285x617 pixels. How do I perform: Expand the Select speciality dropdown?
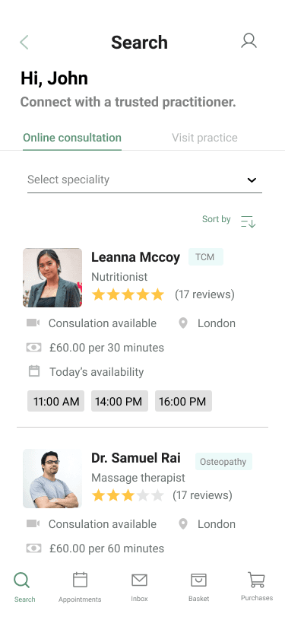coord(144,180)
